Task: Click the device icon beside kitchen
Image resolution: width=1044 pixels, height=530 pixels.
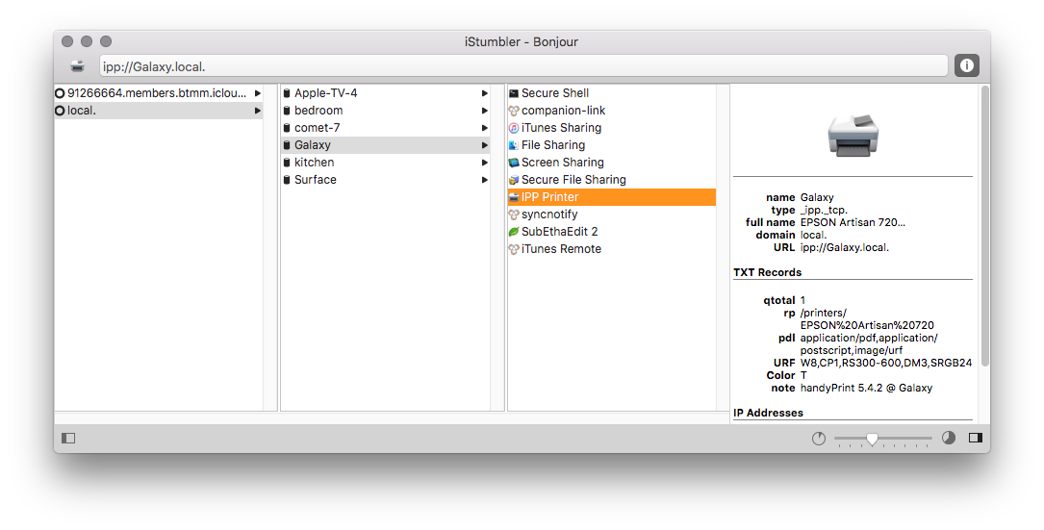Action: [287, 163]
